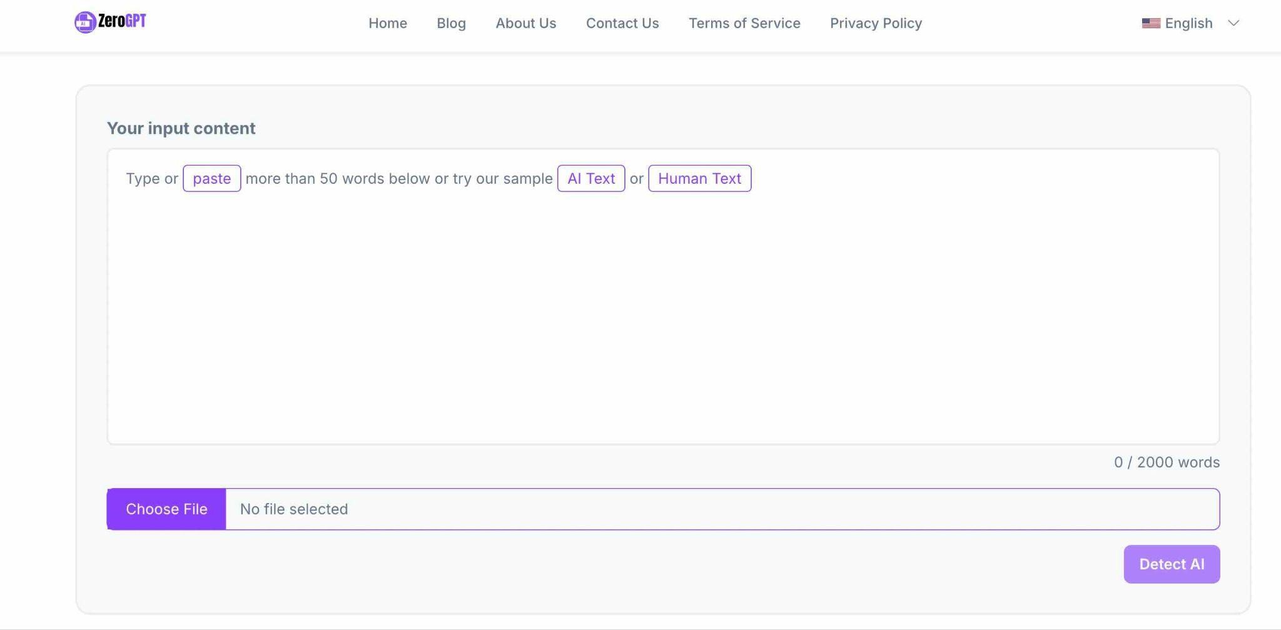
Task: Open the Privacy Policy page
Action: [x=876, y=23]
